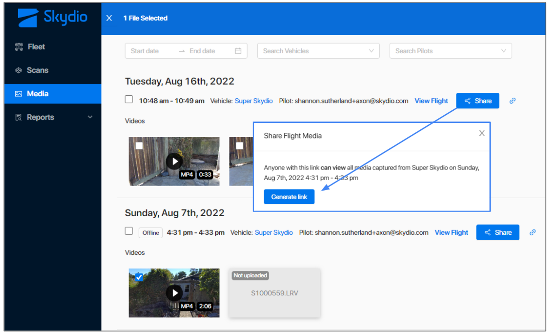The height and width of the screenshot is (334, 552).
Task: Copy link icon for Aug 16th flight
Action: 512,101
